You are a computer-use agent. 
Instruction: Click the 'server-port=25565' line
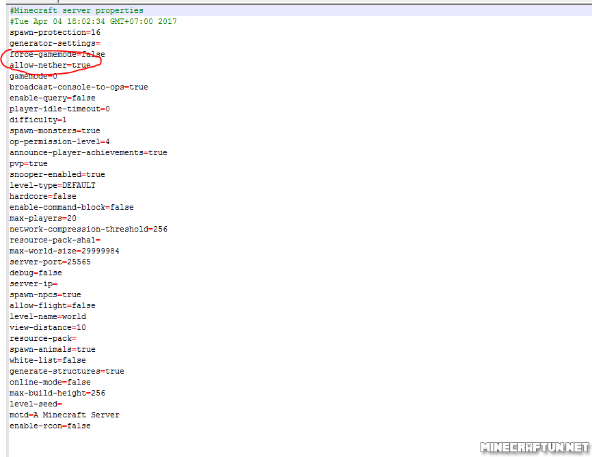[x=50, y=262]
